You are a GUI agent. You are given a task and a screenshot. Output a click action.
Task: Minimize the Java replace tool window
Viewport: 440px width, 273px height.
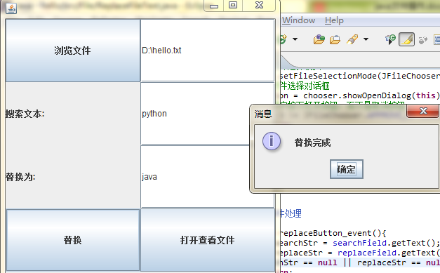click(214, 6)
